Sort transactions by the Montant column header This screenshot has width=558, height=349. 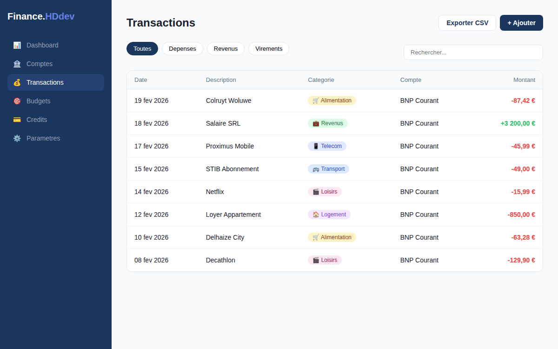click(524, 80)
